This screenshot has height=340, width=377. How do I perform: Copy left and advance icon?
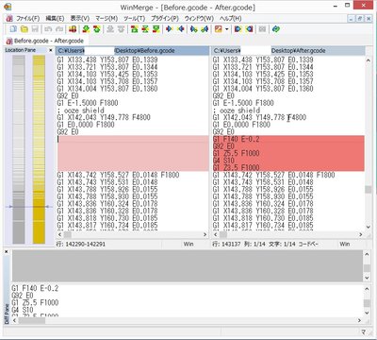tap(205, 29)
